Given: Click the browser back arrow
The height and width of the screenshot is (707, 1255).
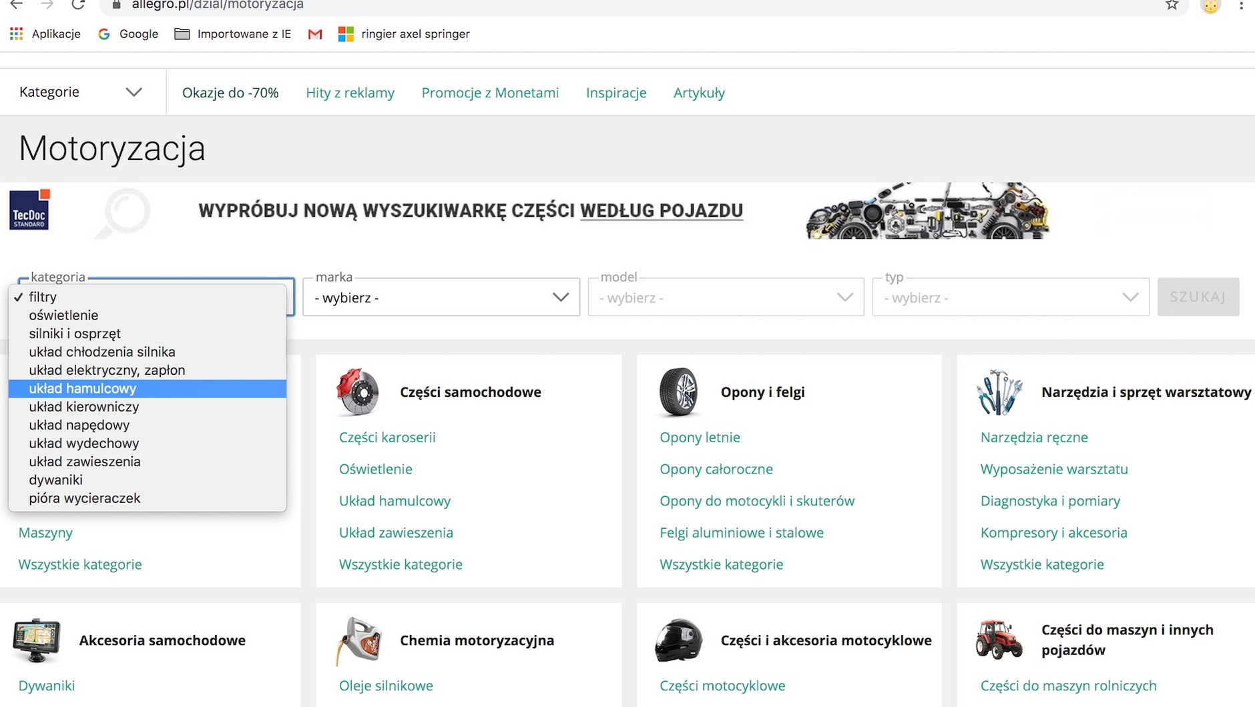Looking at the screenshot, I should coord(16,5).
